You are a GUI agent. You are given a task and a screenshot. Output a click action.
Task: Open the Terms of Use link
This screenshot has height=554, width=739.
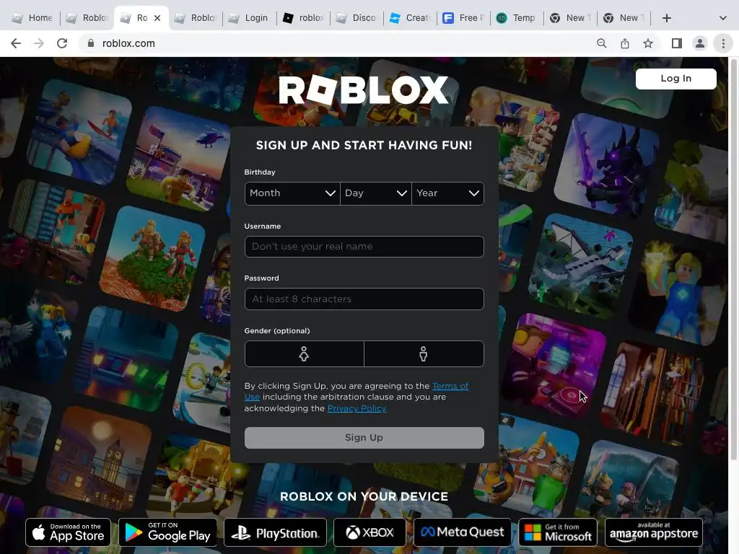tap(450, 386)
